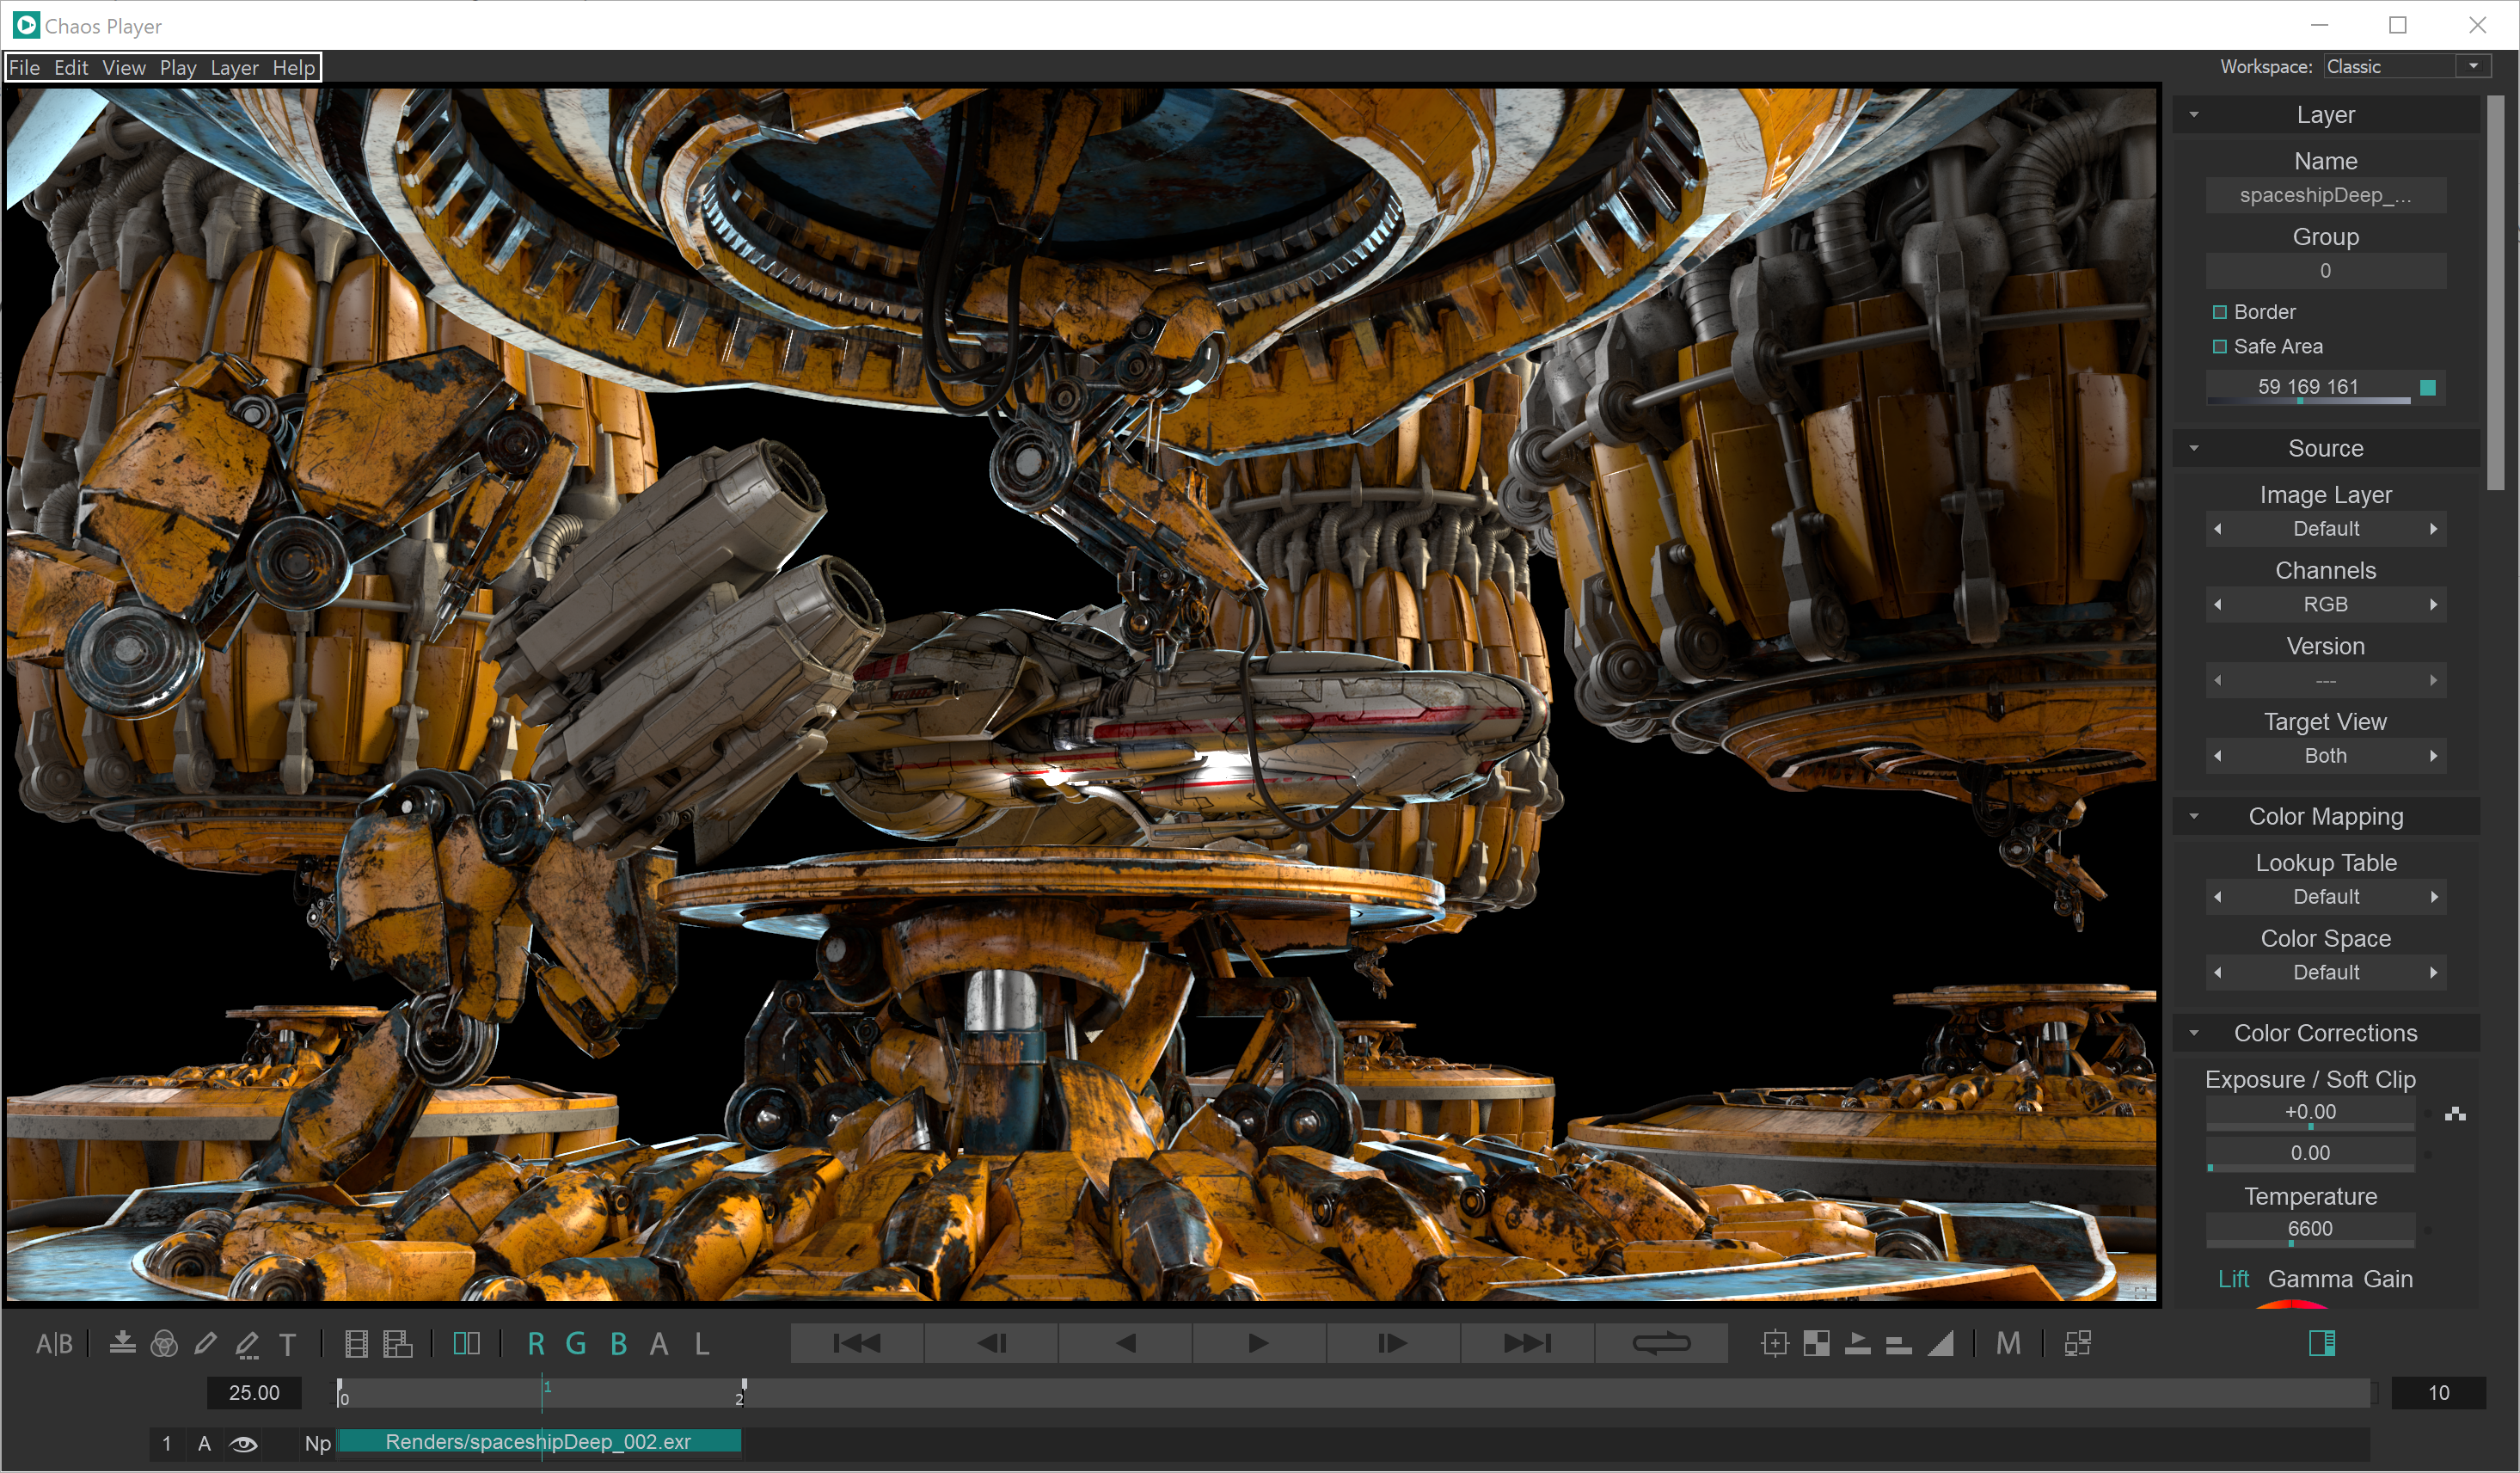Step forward one frame
Viewport: 2520px width, 1473px height.
1393,1343
